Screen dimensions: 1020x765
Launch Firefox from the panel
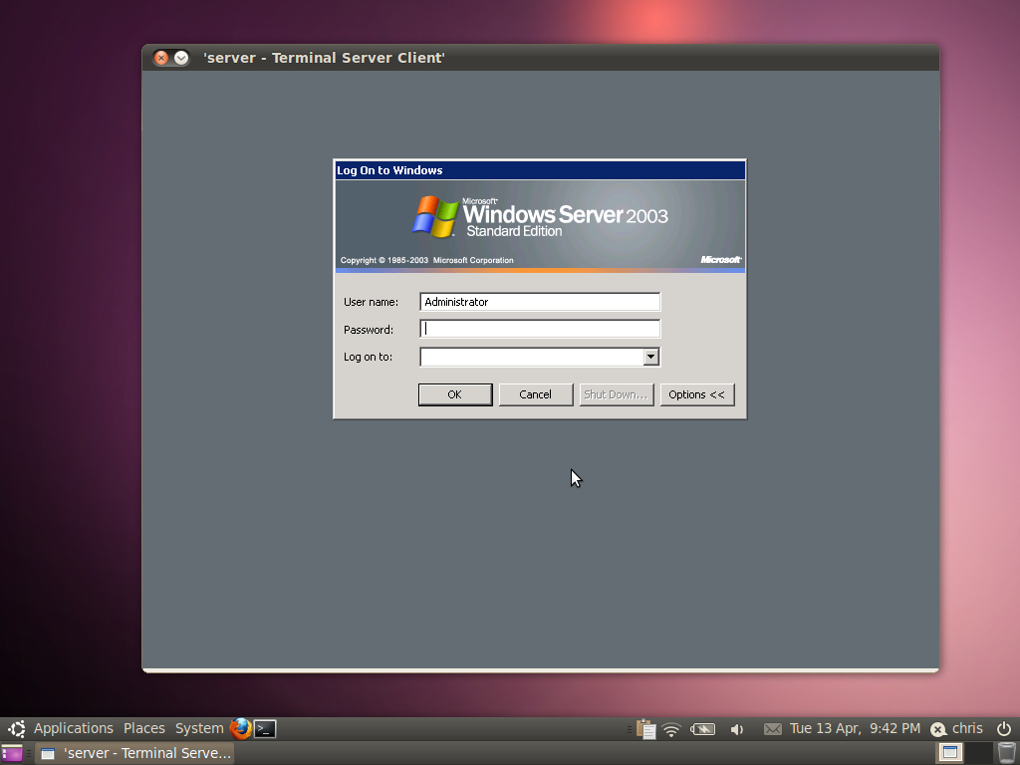pyautogui.click(x=241, y=728)
